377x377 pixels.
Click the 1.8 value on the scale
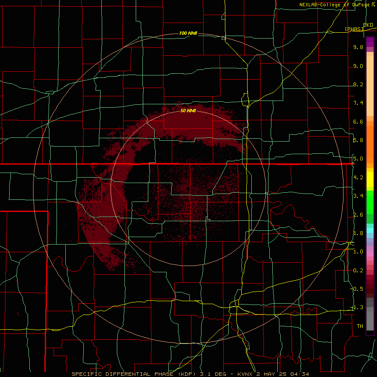point(358,233)
